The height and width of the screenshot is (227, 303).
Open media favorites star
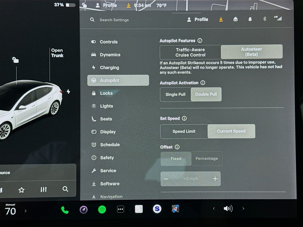click(x=21, y=190)
